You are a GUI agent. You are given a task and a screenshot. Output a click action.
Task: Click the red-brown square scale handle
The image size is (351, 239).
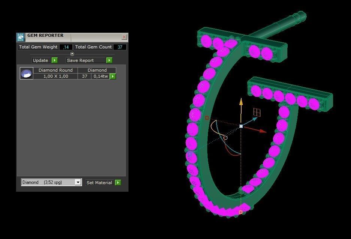tap(207, 118)
